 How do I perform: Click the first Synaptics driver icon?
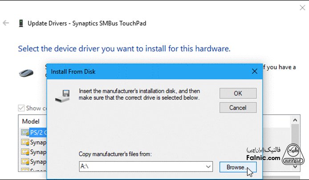coord(24,142)
